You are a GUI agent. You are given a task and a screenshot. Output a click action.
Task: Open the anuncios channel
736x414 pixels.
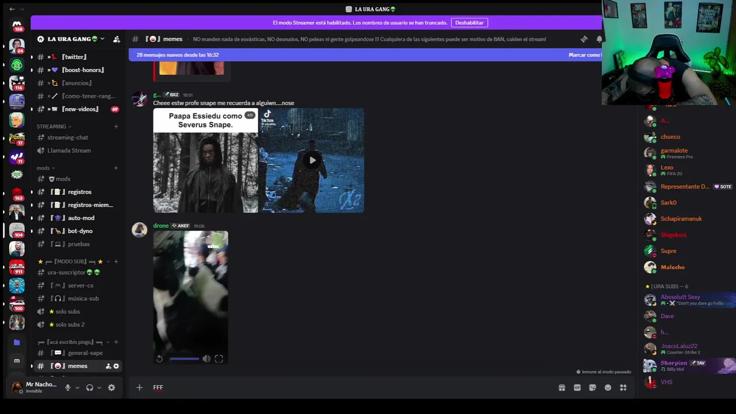(76, 83)
